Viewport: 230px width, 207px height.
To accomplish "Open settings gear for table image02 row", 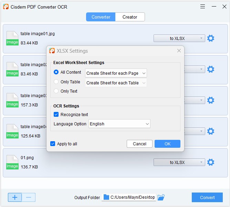I will click(211, 69).
